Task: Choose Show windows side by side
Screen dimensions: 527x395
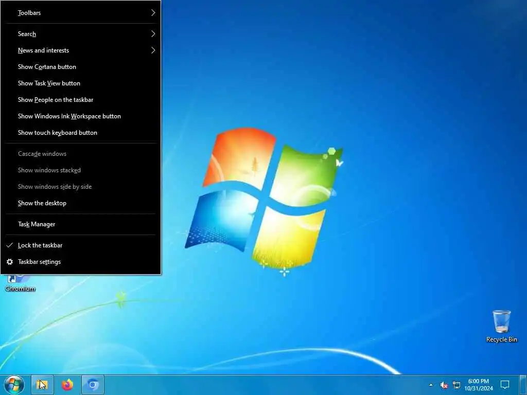Action: coord(81,187)
